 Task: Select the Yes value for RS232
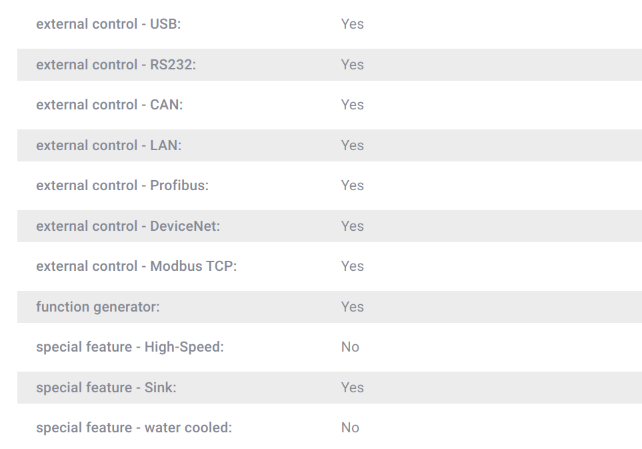[x=352, y=65]
